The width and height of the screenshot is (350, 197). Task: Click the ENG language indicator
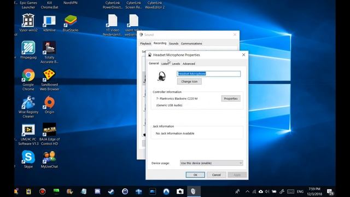click(x=300, y=192)
